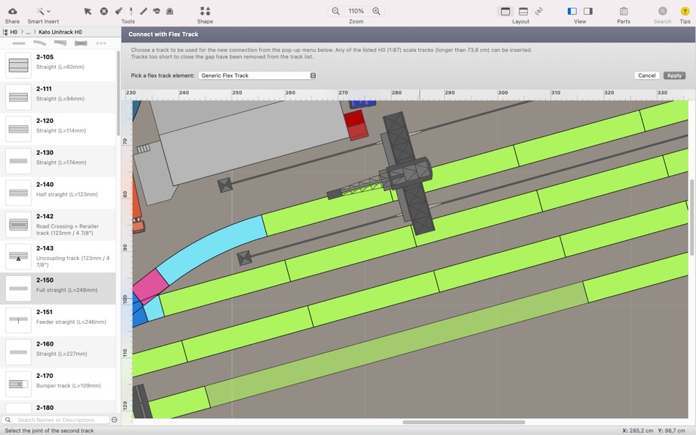Click the Kato Unitrack H0 breadcrumb
Screen dimensions: 696x435
point(60,32)
